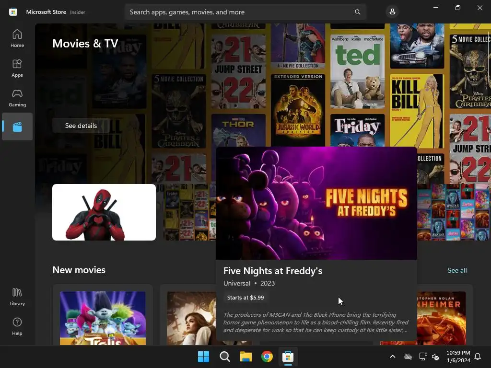Screen dimensions: 491x368
Task: Click the Movies & TV heading
Action: [x=85, y=44]
